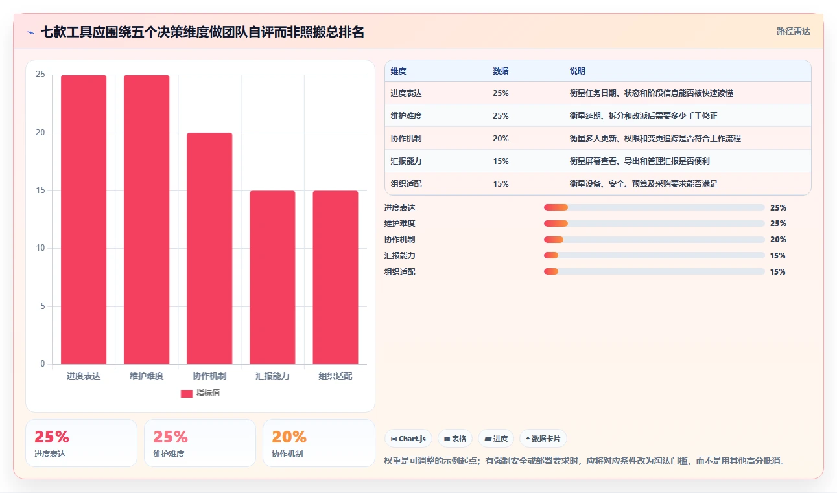Click 衡量任务日期 description text in table
The height and width of the screenshot is (493, 837).
[651, 93]
